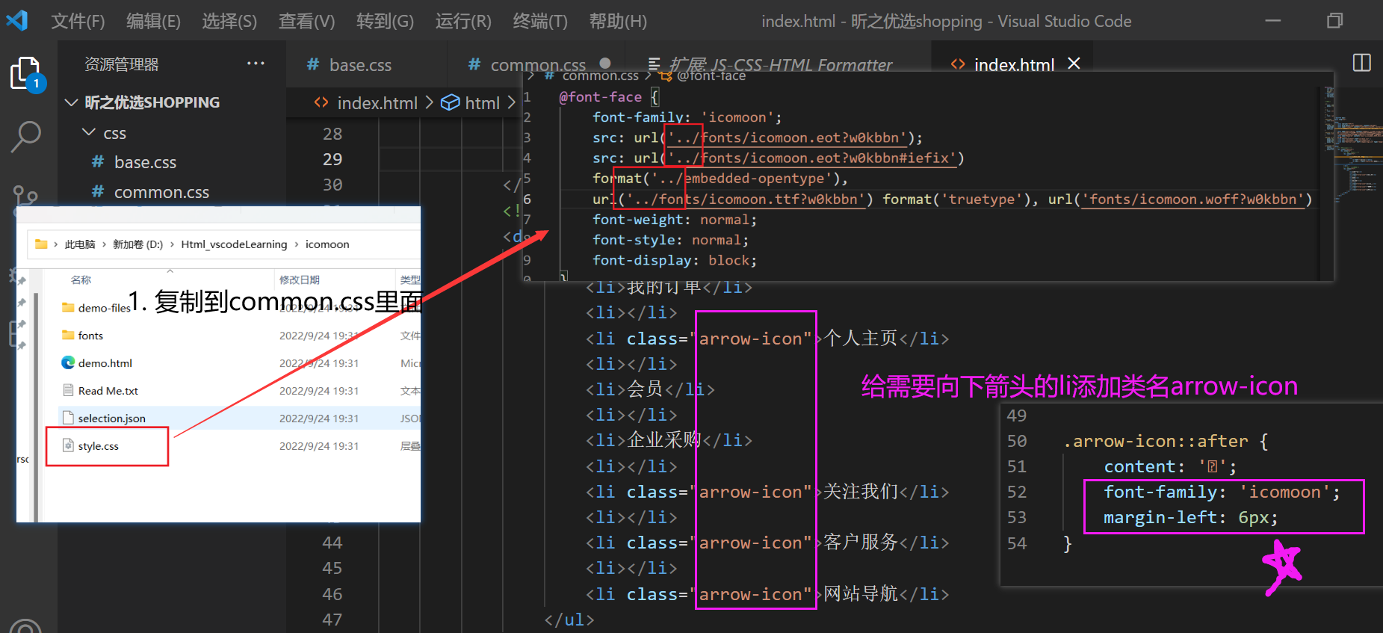Click the chevron after index.html in breadcrumb
1383x633 pixels.
(429, 102)
